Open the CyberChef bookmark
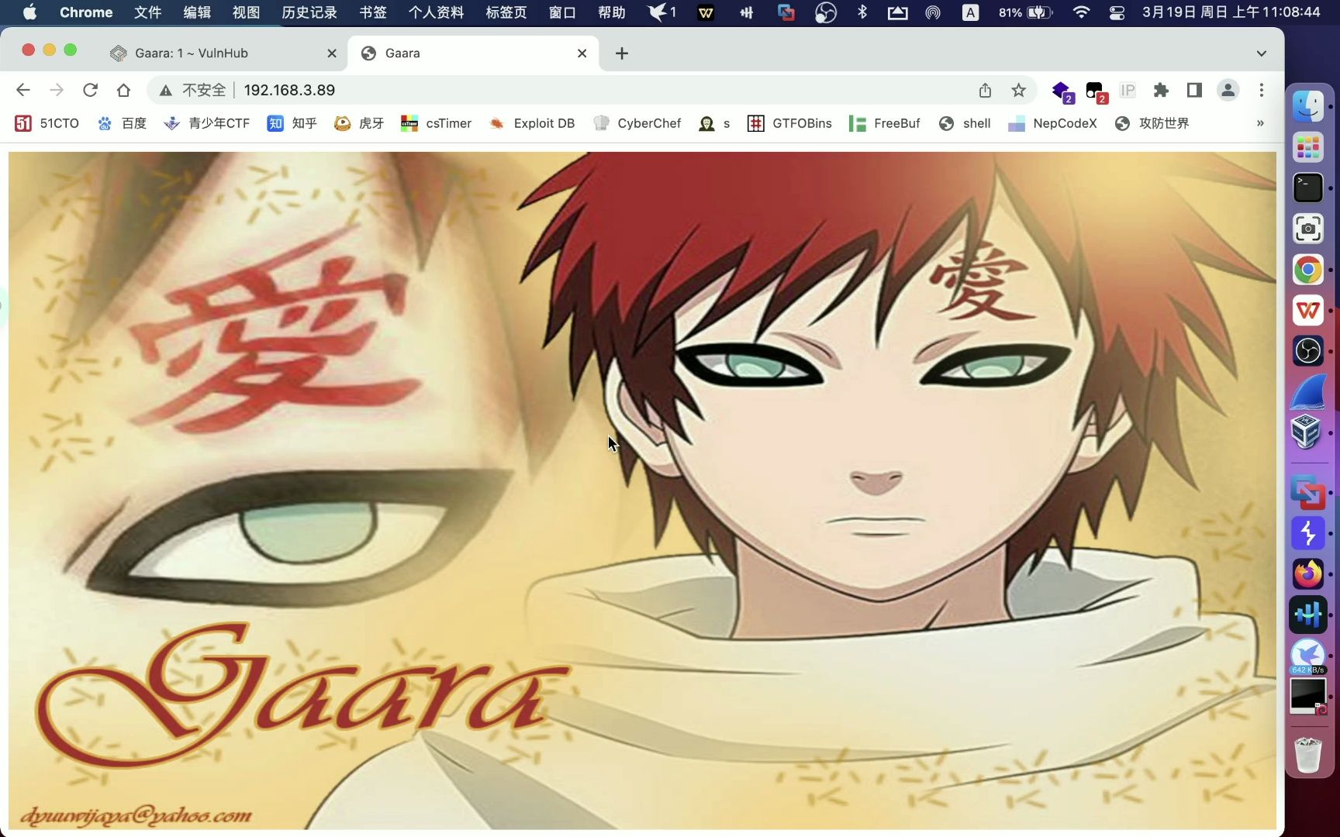This screenshot has height=837, width=1340. (637, 123)
